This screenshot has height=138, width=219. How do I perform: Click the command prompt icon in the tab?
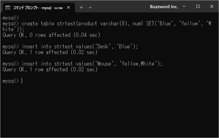click(x=8, y=8)
